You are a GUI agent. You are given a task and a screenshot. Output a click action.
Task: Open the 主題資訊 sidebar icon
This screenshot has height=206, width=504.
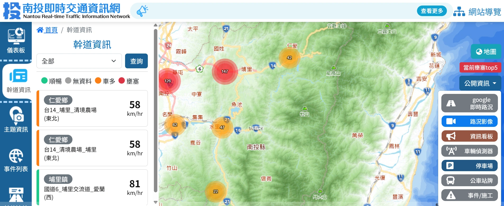click(x=16, y=116)
